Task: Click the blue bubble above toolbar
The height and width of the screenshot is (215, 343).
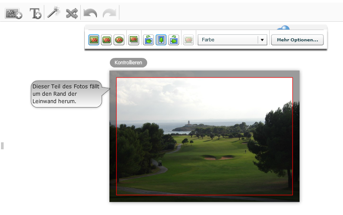Action: [x=284, y=28]
